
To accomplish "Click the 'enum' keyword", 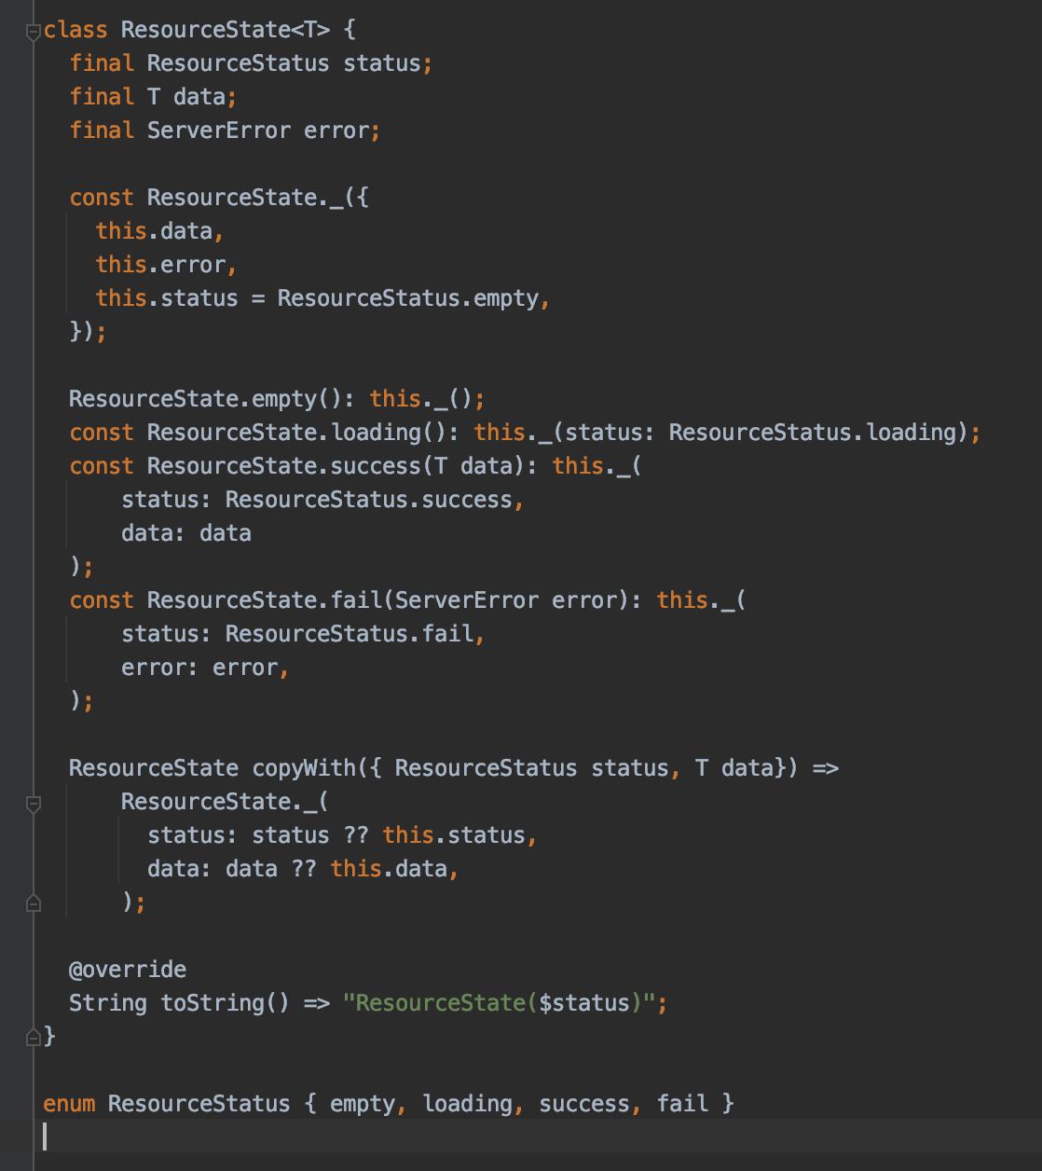I will coord(69,1104).
